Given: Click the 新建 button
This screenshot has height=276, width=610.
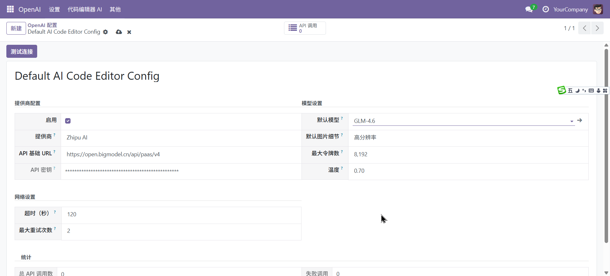Looking at the screenshot, I should [16, 28].
